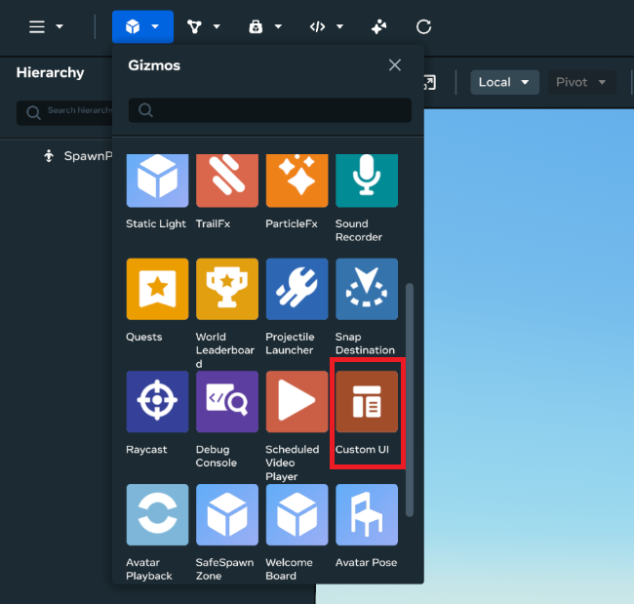Select the World Leaderboard gizmo
Screen dimensions: 634x604
[227, 290]
